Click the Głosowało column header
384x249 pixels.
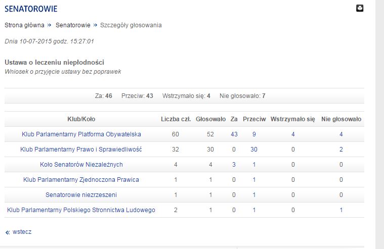coord(210,119)
